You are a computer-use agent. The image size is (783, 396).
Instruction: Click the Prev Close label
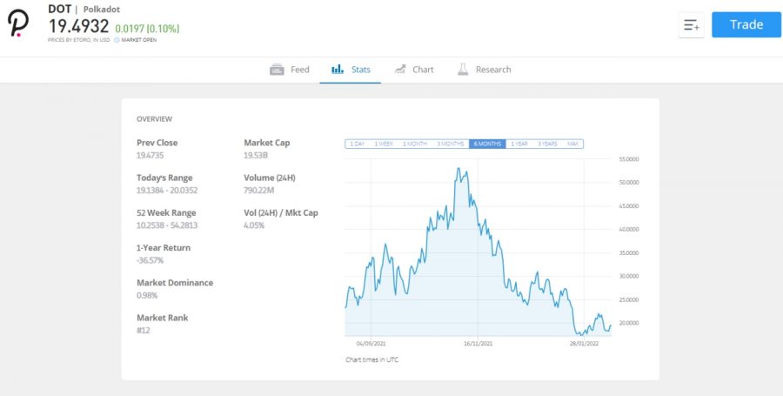(x=157, y=143)
